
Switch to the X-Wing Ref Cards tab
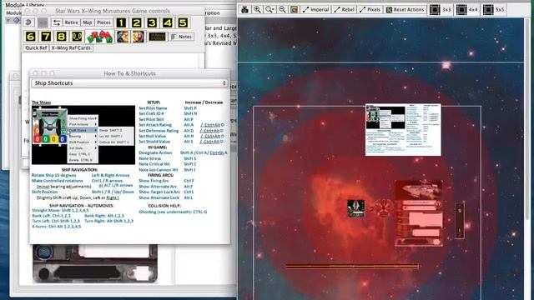pyautogui.click(x=71, y=48)
